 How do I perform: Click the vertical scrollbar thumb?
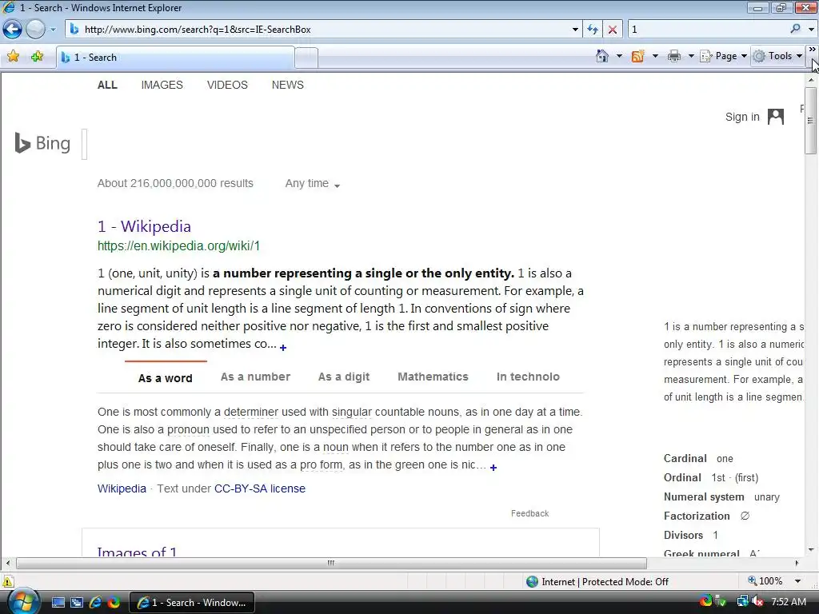pyautogui.click(x=811, y=121)
